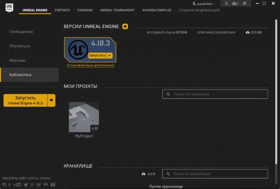Image resolution: width=280 pixels, height=189 pixels.
Task: Open Unreal Engine Weibo page
Action: coord(39,185)
